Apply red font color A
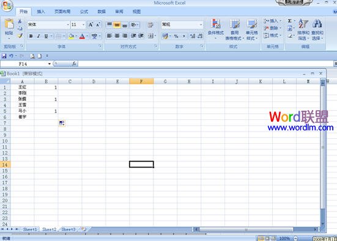This screenshot has height=241, width=337. [82, 36]
